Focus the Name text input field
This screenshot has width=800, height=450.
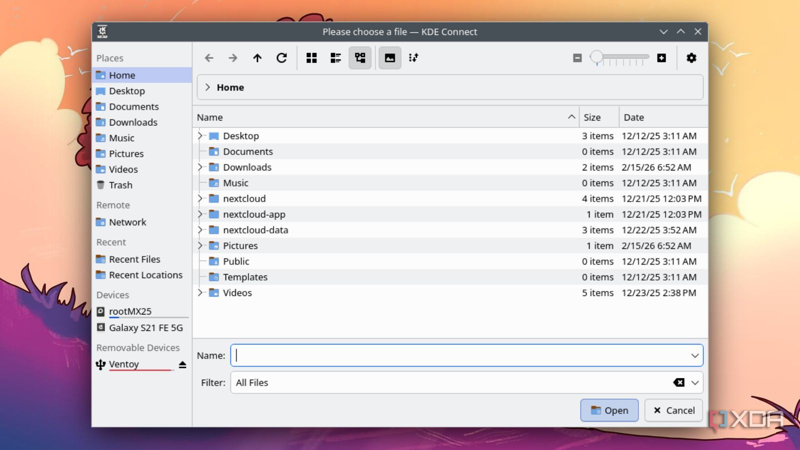(x=467, y=355)
